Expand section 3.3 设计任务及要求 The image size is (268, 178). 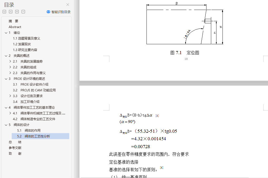(x=10, y=96)
